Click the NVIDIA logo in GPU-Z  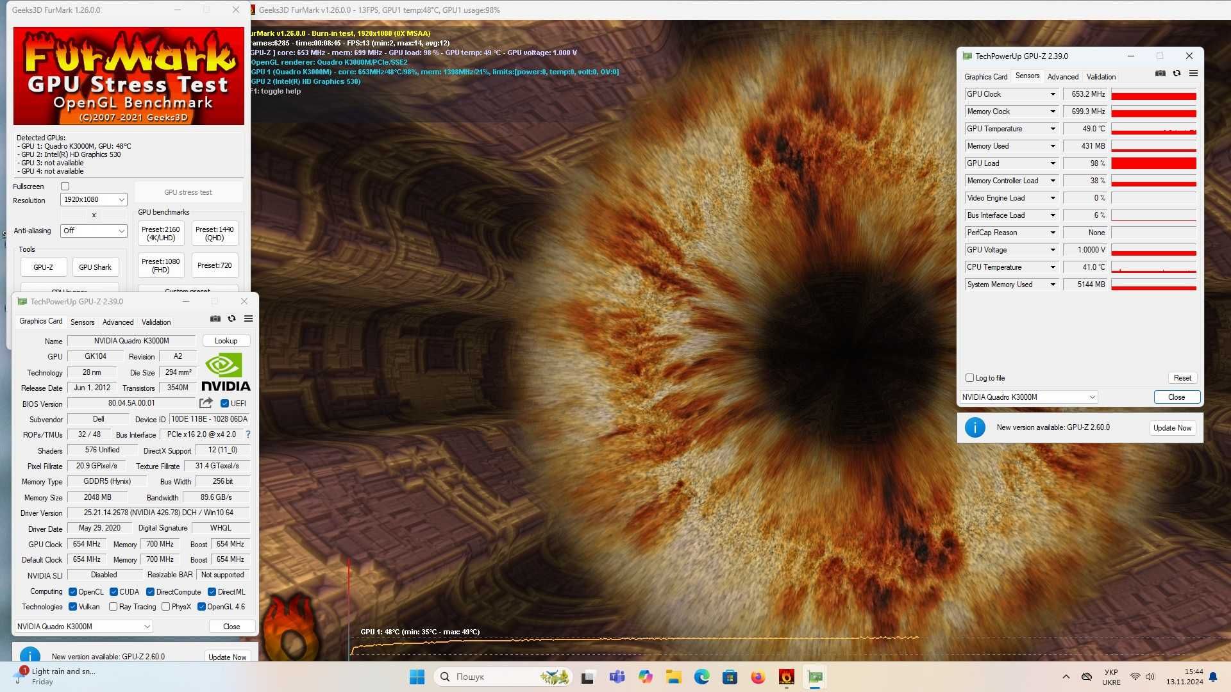pos(226,372)
